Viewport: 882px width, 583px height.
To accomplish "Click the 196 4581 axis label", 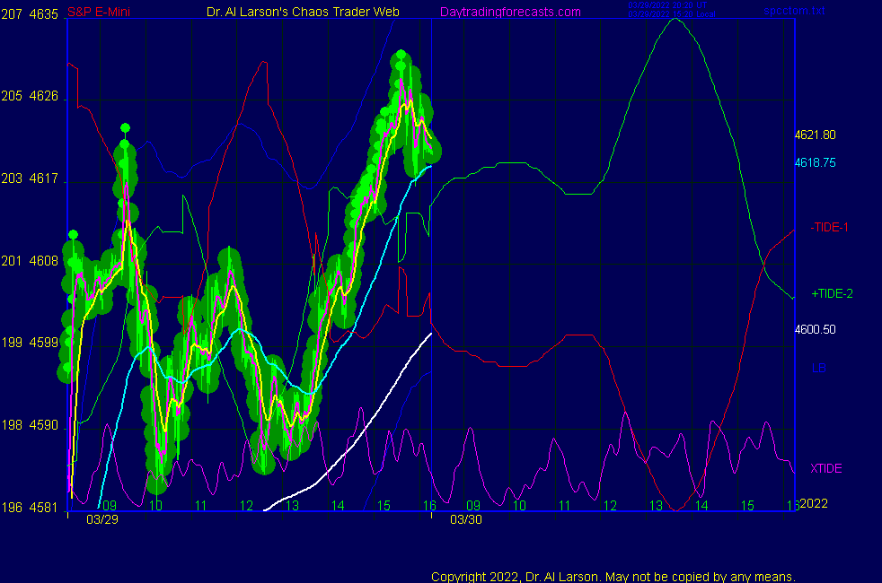I will (30, 508).
